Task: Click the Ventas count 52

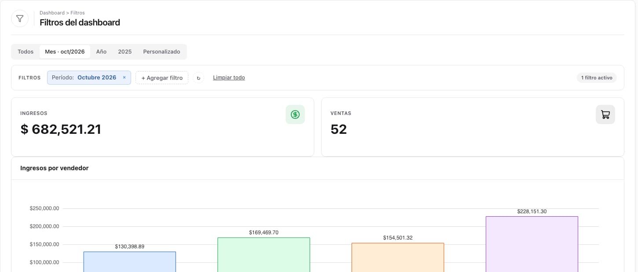Action: [x=338, y=129]
